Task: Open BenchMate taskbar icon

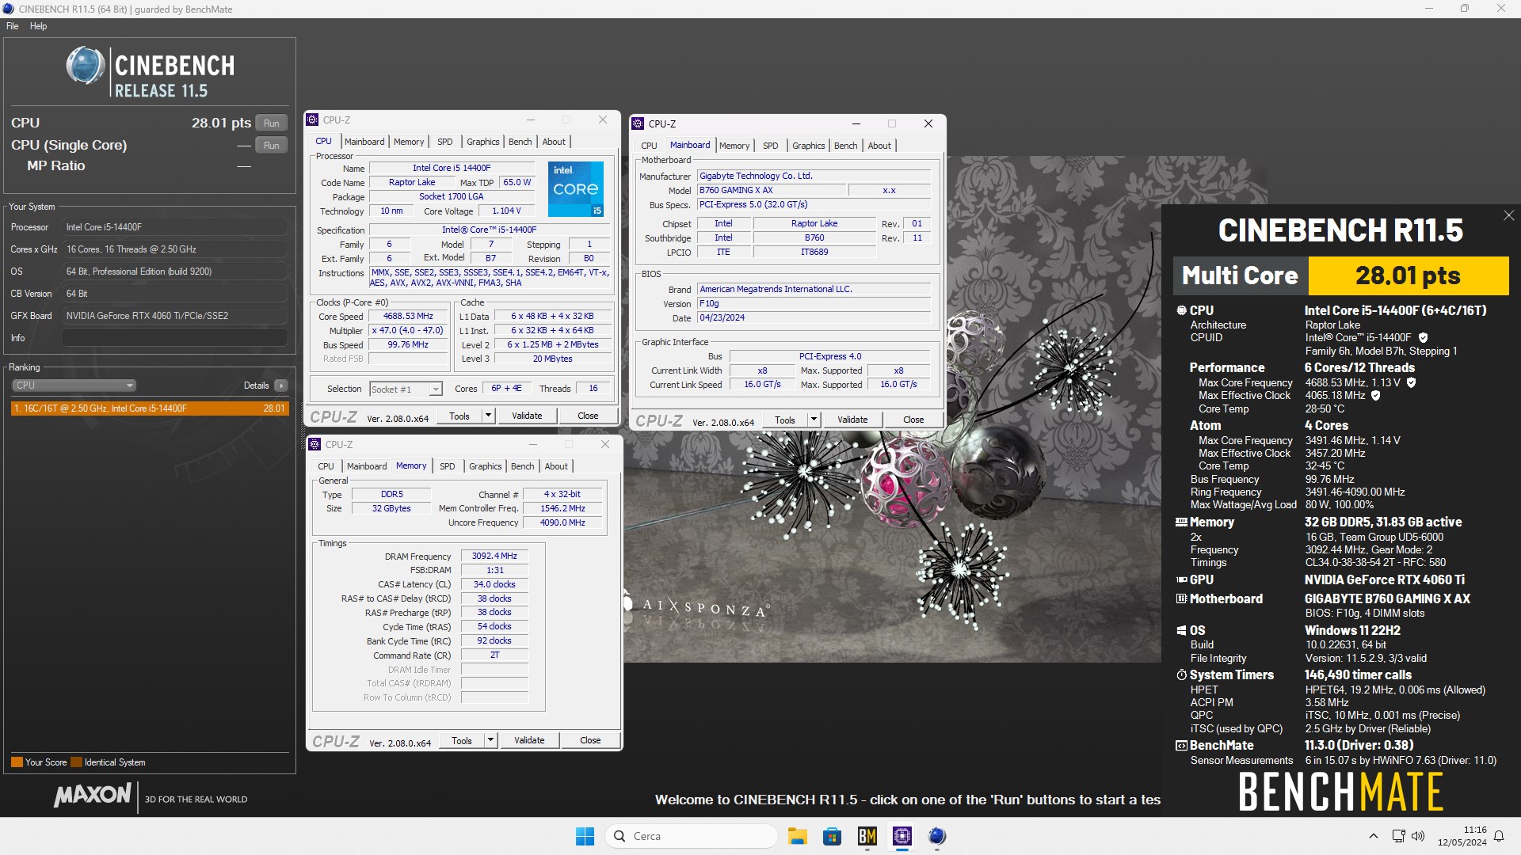Action: click(867, 836)
